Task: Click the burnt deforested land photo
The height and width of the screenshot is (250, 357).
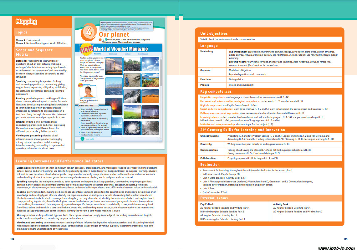Action: (132, 64)
